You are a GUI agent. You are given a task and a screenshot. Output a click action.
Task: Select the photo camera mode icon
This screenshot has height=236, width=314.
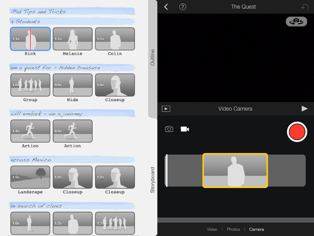pos(169,129)
